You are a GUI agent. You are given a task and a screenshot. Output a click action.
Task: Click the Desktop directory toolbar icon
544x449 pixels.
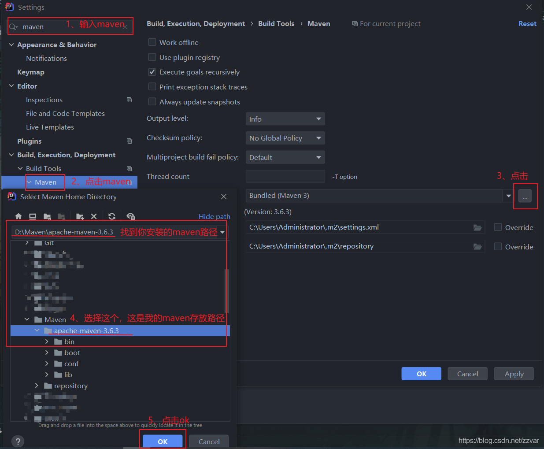33,216
